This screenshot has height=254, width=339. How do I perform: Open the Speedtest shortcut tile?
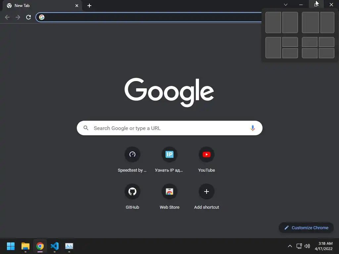(x=132, y=154)
